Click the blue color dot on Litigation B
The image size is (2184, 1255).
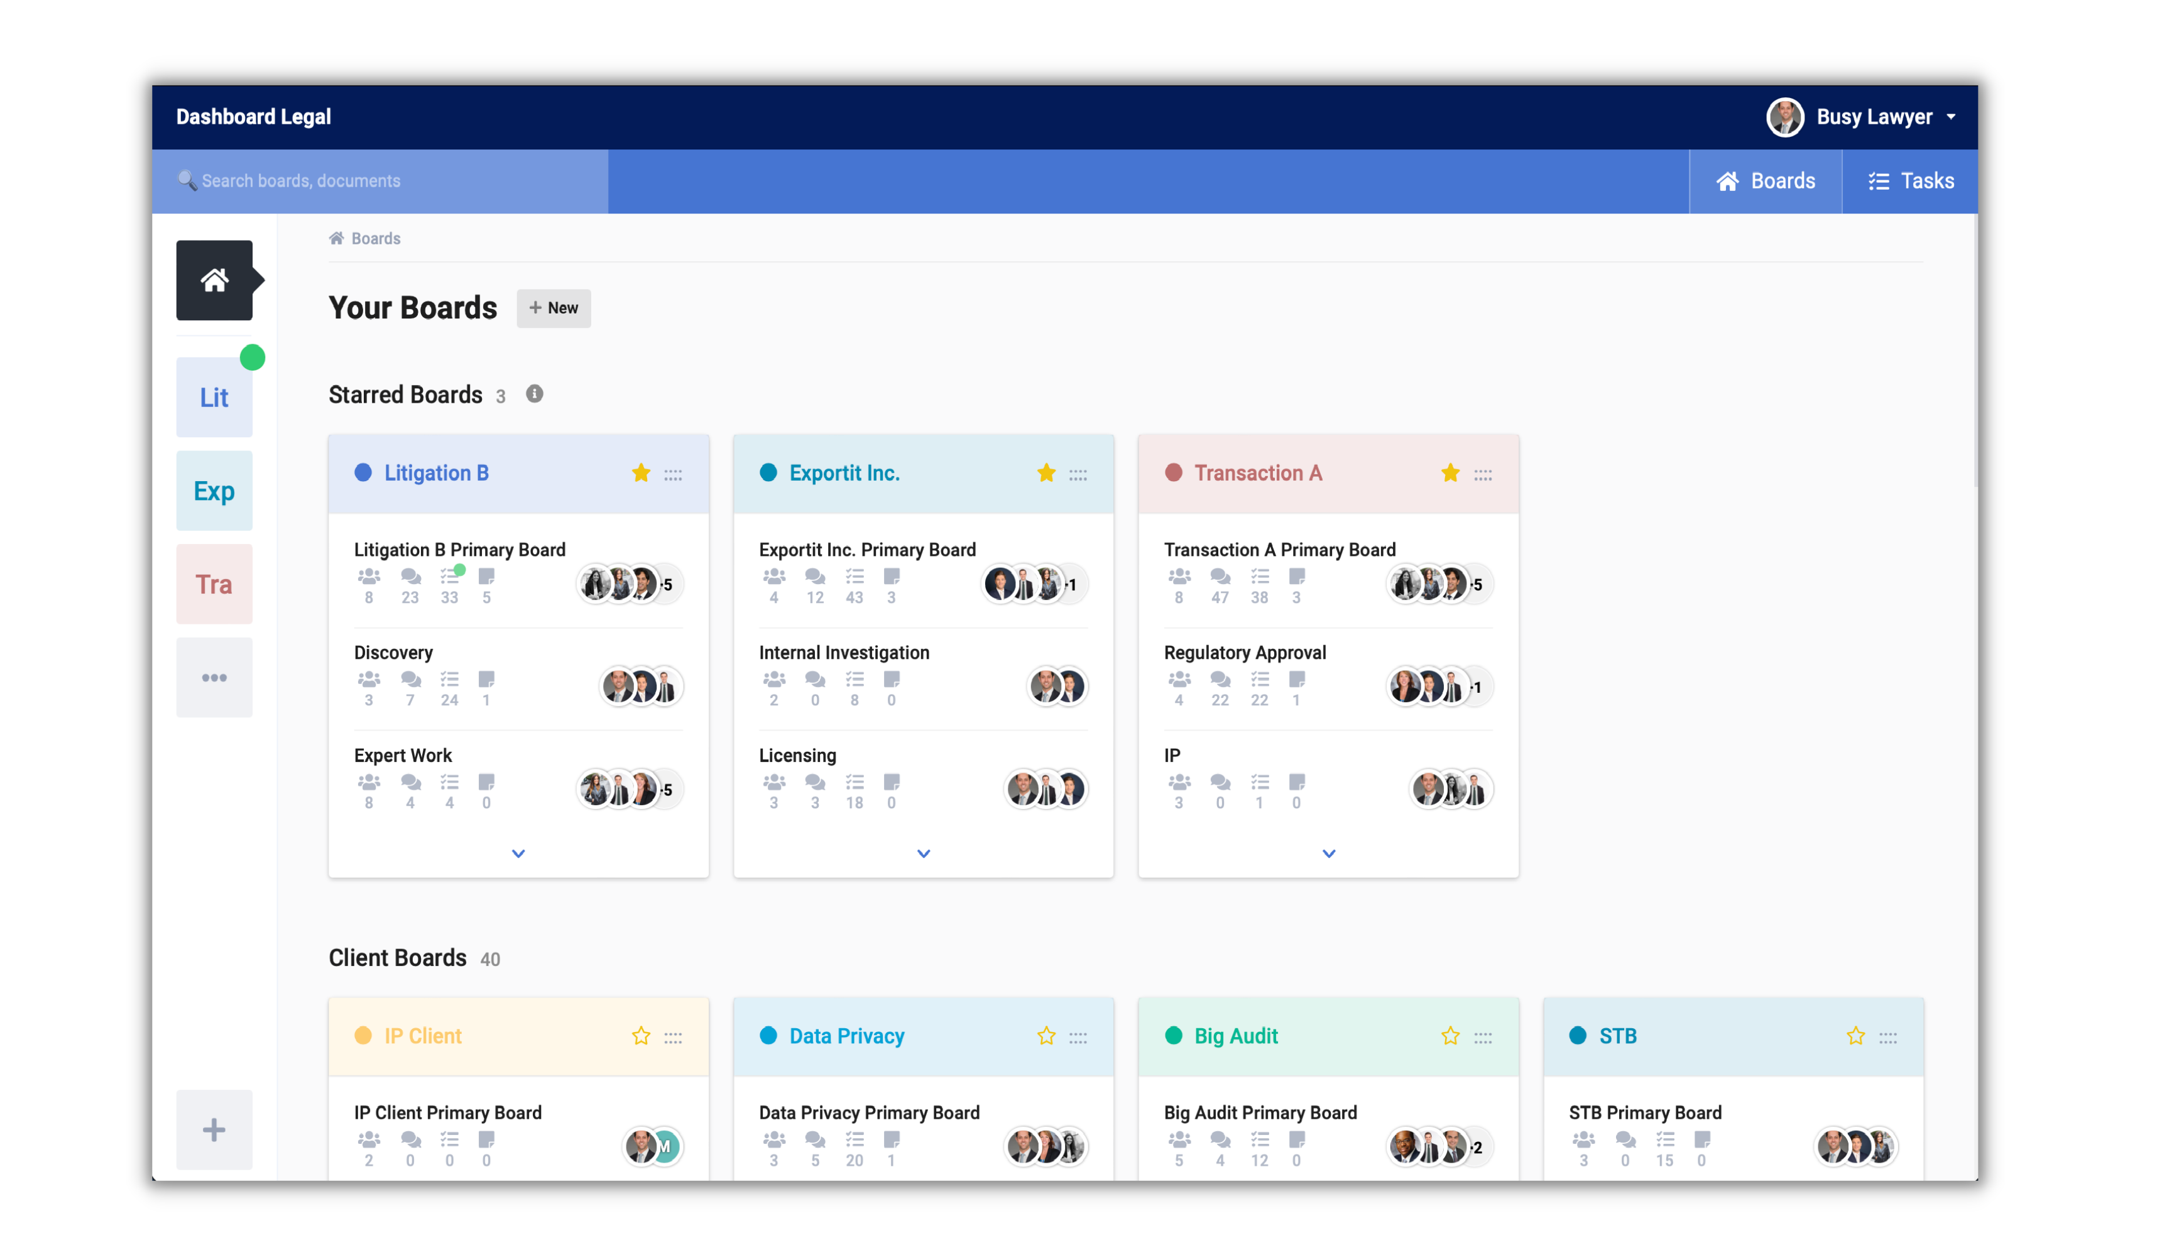[363, 472]
